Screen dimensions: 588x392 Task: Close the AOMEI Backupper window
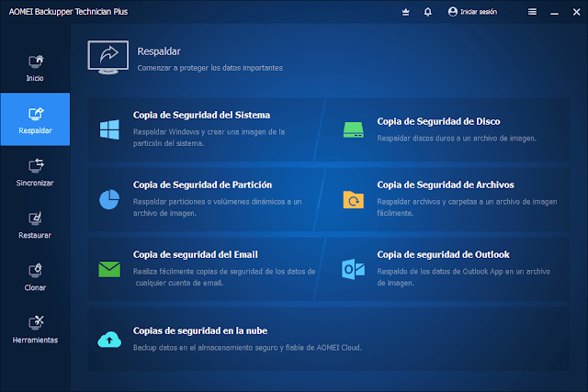tap(574, 12)
